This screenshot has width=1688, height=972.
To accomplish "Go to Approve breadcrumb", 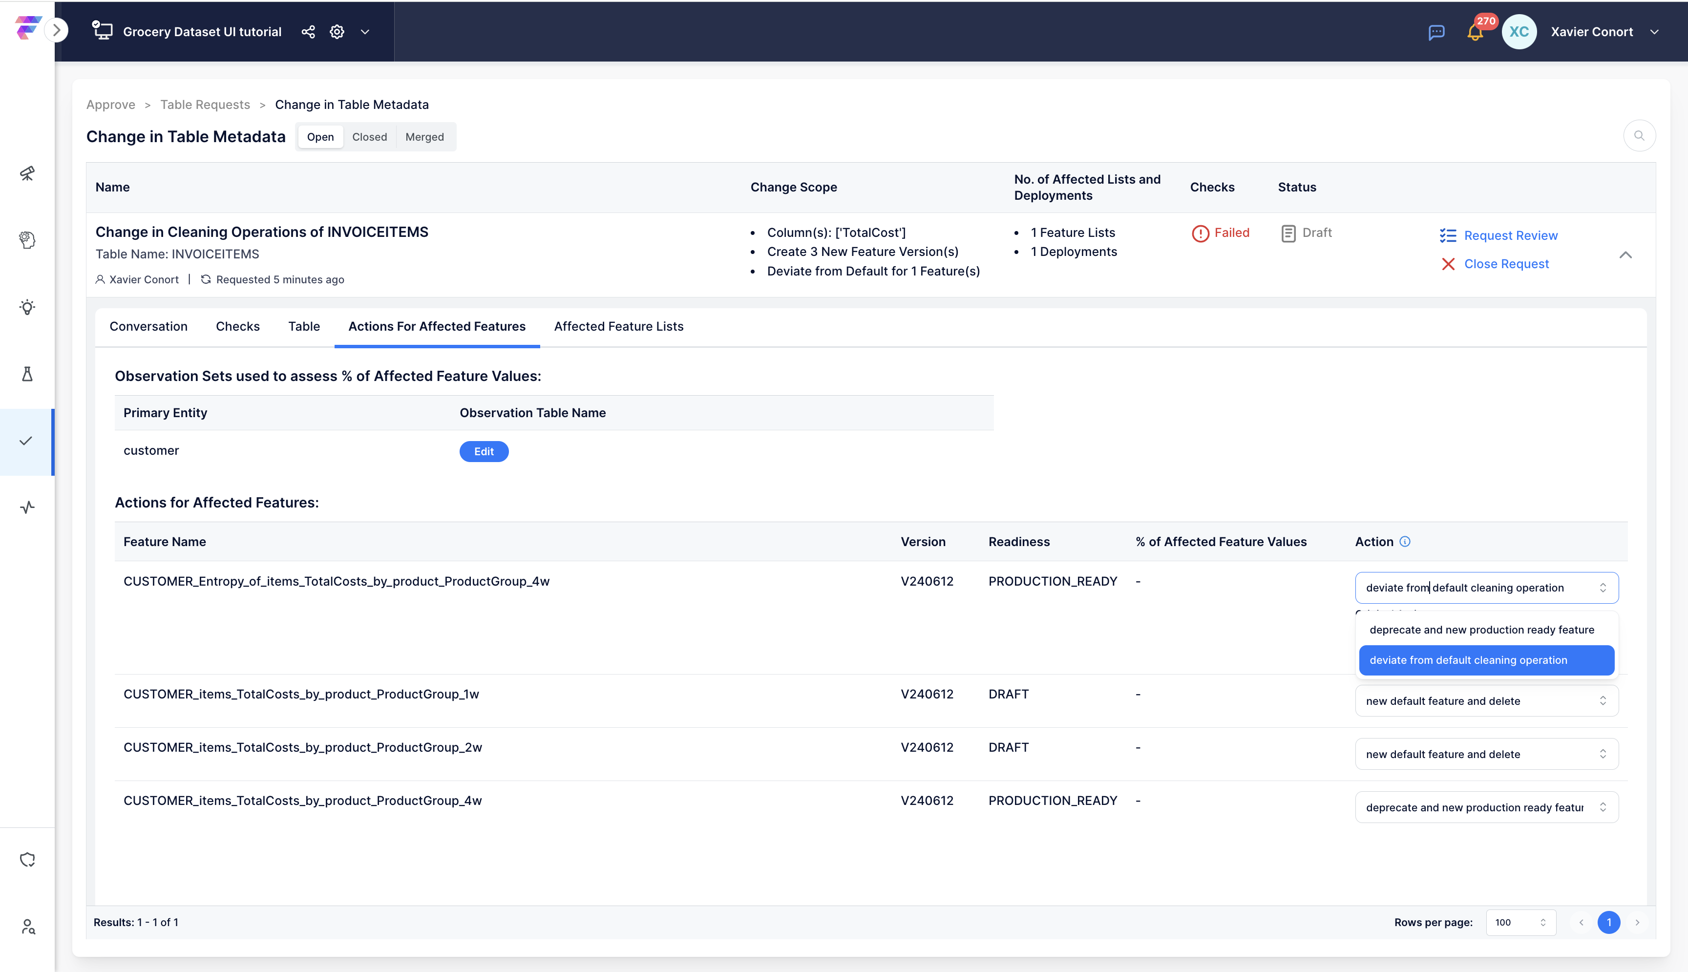I will [111, 105].
